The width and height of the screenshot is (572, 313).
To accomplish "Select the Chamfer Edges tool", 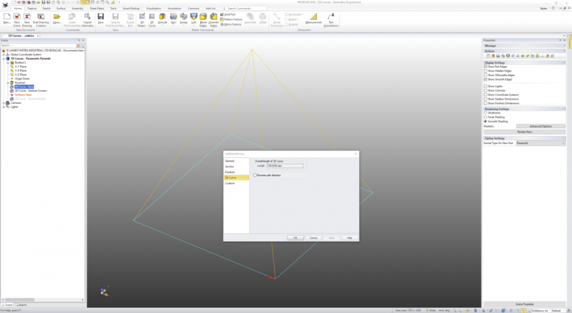I will click(x=213, y=19).
